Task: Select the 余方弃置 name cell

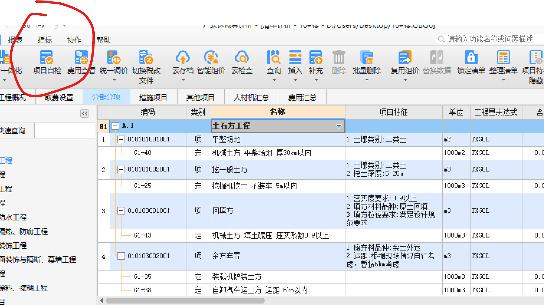Action: click(278, 256)
